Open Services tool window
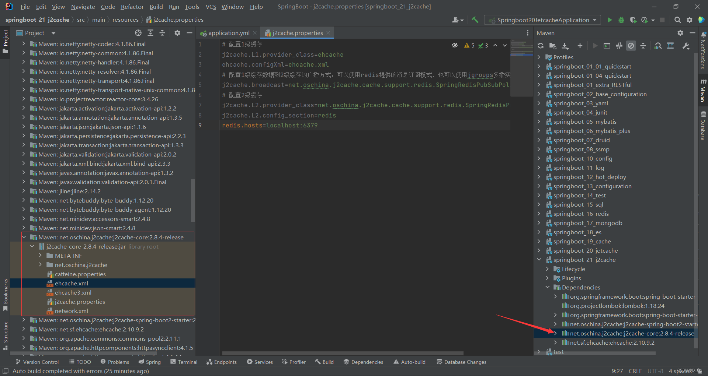The width and height of the screenshot is (708, 376). coord(260,362)
